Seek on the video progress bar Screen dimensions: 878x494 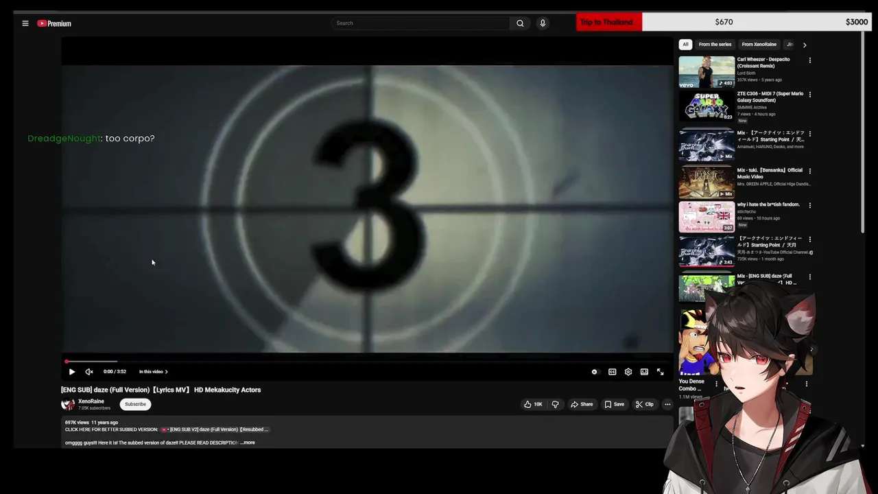click(x=368, y=362)
